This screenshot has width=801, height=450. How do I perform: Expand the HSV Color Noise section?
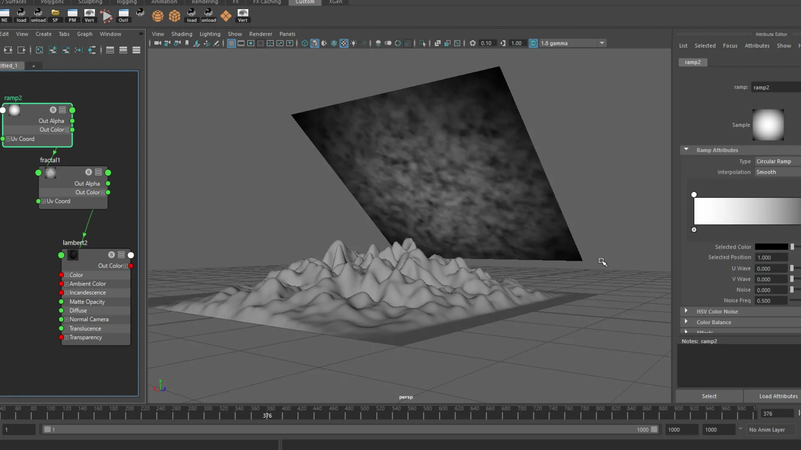pyautogui.click(x=686, y=311)
